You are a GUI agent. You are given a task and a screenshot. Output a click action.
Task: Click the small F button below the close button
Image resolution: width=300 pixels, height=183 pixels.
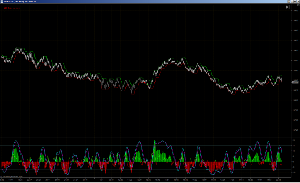pyautogui.click(x=299, y=5)
